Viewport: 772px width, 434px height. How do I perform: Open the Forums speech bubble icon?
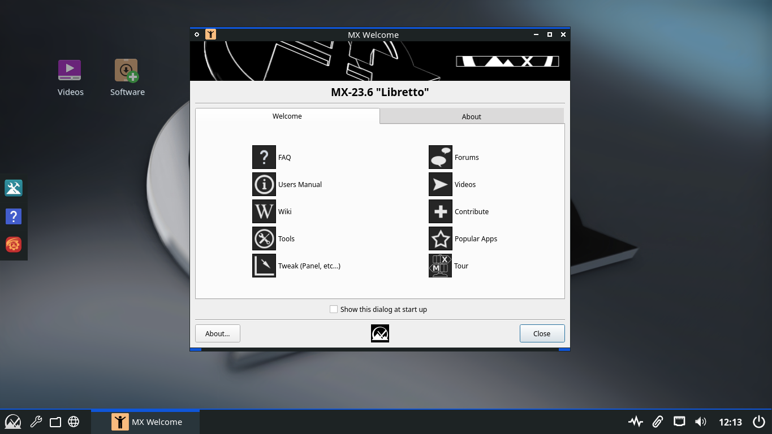pos(440,157)
